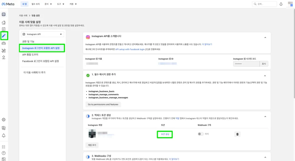Collapse the Instagram API intro section

(x=265, y=37)
